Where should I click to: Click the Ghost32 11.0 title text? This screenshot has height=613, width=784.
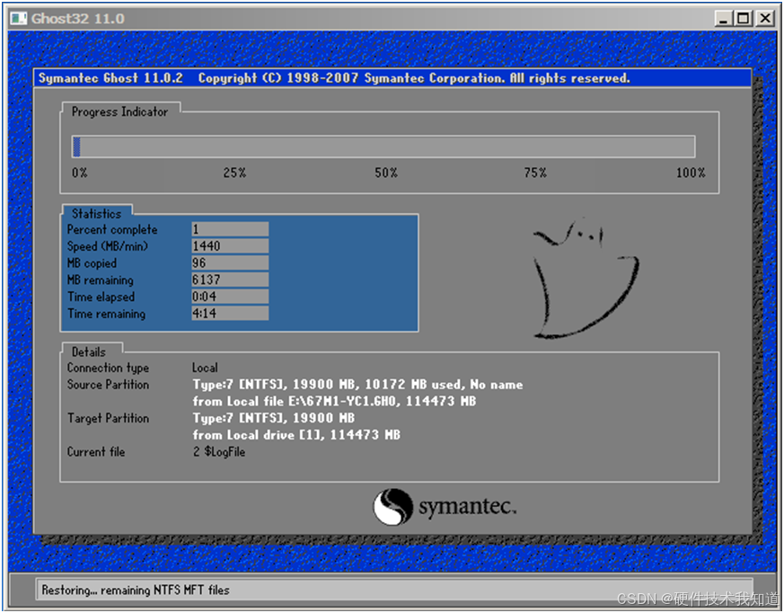click(78, 19)
